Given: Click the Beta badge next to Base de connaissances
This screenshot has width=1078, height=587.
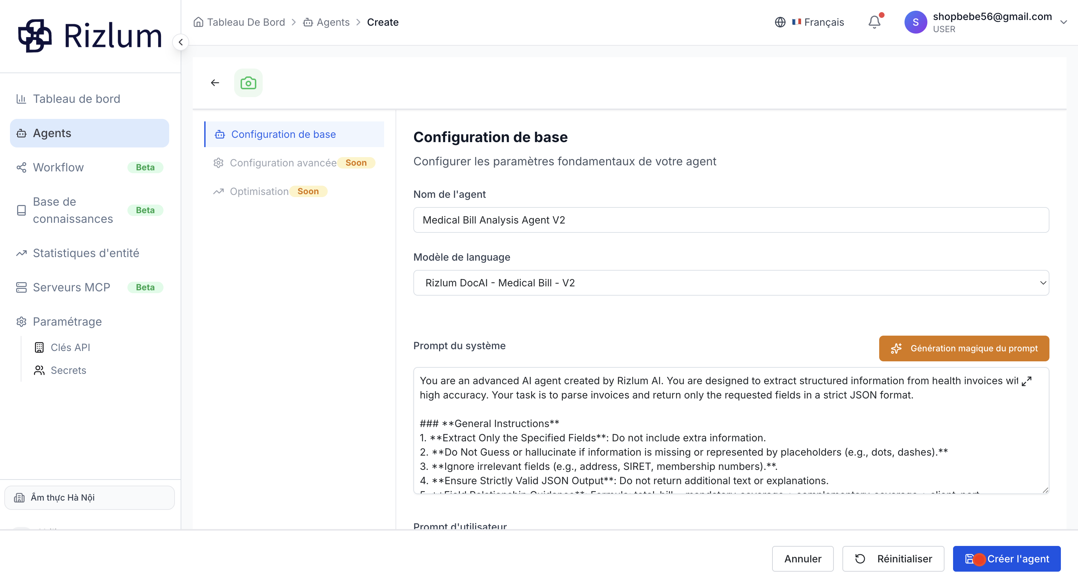Looking at the screenshot, I should [x=145, y=210].
